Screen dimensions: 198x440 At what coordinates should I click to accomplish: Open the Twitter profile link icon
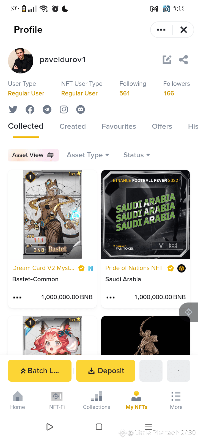click(x=13, y=109)
